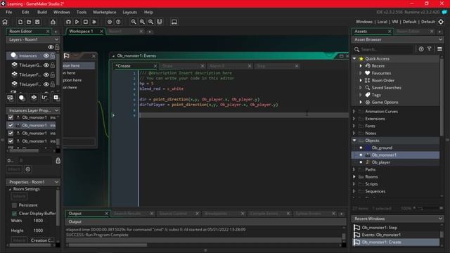Viewport: 450px width, 253px height.
Task: Create a new tile layer icon
Action: pyautogui.click(x=34, y=98)
